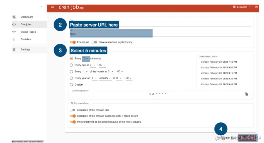Click the cron-job.org logo
The width and height of the screenshot is (264, 143).
pyautogui.click(x=71, y=7)
